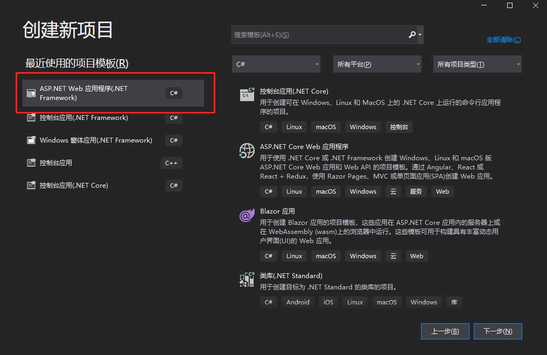Click the 控制台 tag under console app
Image resolution: width=547 pixels, height=355 pixels.
click(399, 127)
